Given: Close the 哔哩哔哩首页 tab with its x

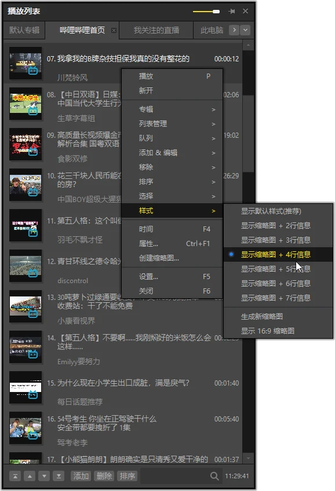Looking at the screenshot, I should [x=114, y=30].
